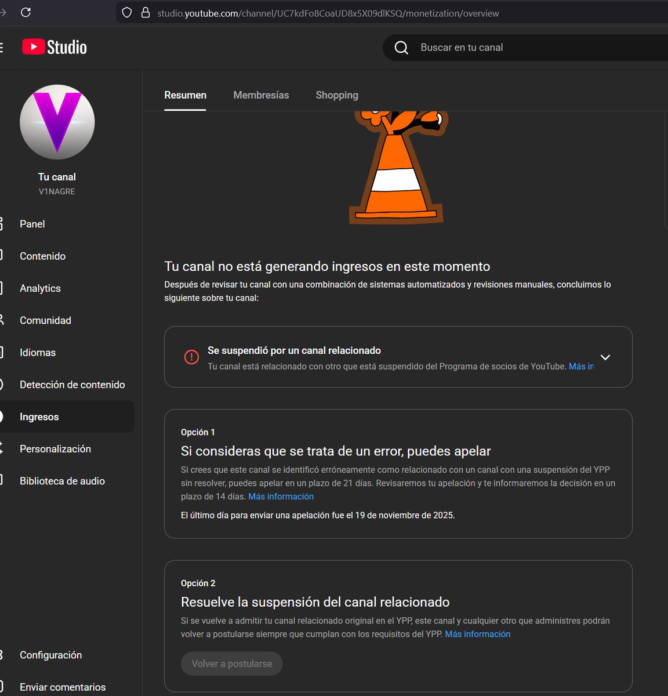Expand the 'Se suspendió por un canal relacionado' card
668x696 pixels.
(x=605, y=357)
